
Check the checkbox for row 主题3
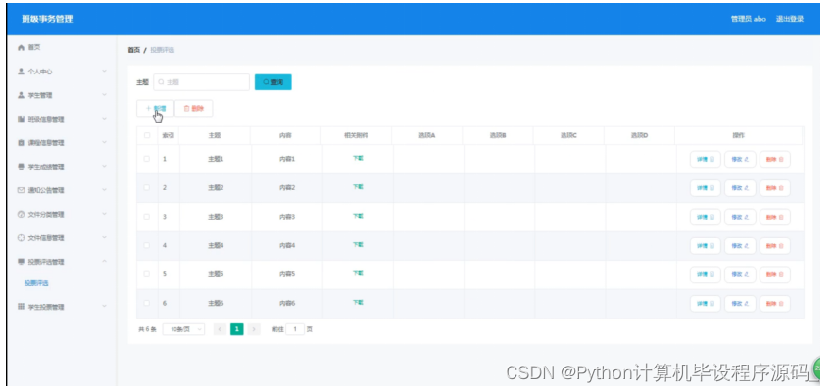point(147,217)
